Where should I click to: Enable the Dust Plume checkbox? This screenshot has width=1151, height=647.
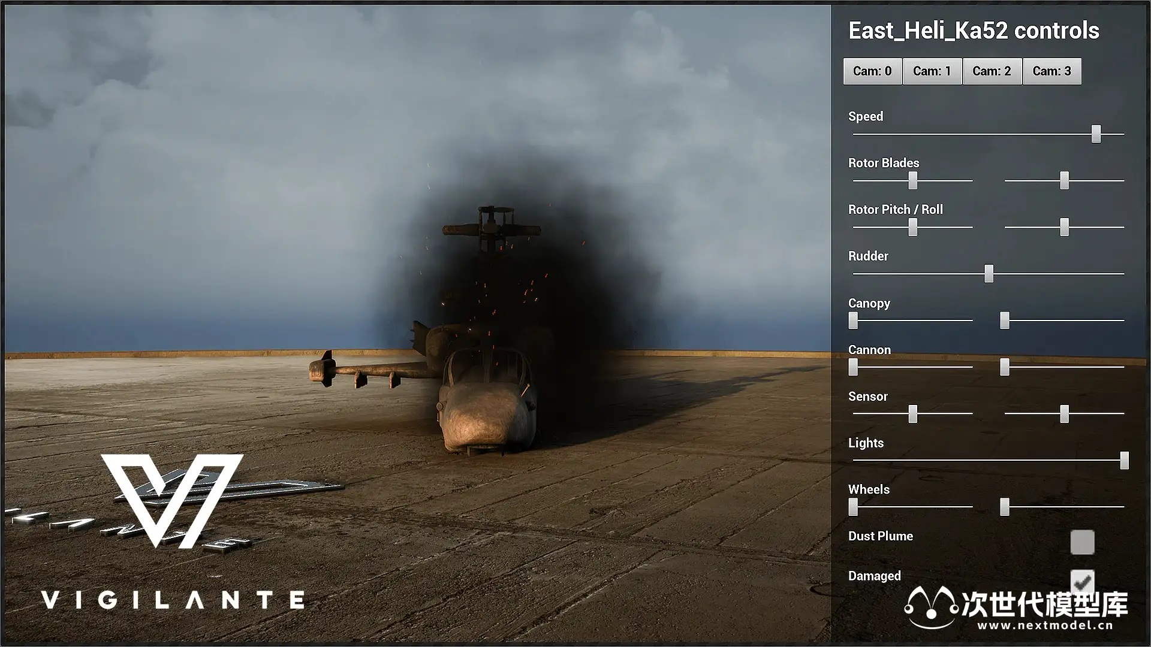(1082, 542)
